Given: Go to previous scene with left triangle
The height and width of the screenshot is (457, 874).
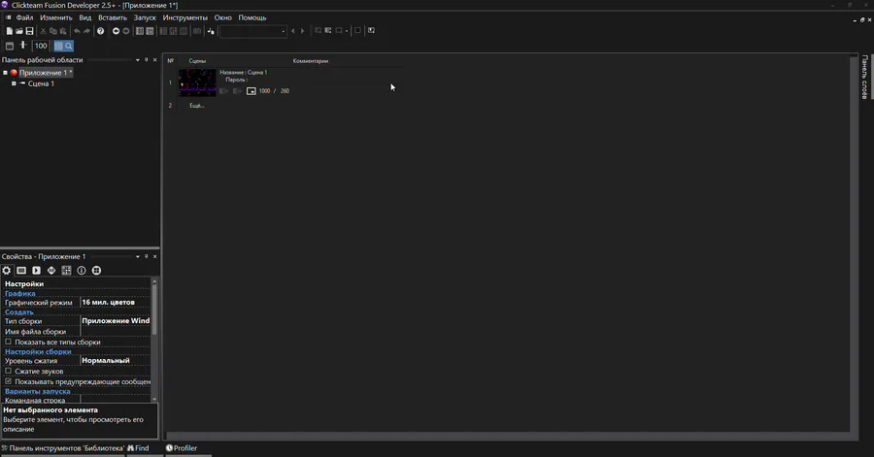Looking at the screenshot, I should (x=293, y=31).
